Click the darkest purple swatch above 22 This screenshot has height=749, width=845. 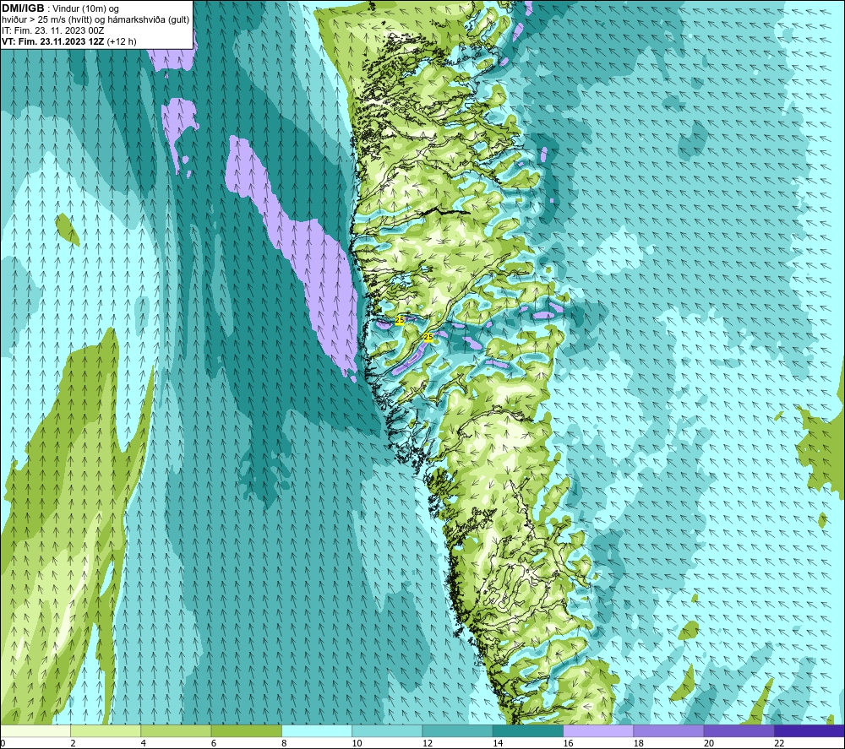pyautogui.click(x=810, y=730)
